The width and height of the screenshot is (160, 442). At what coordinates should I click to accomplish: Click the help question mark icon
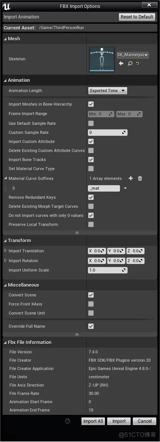pos(68,421)
